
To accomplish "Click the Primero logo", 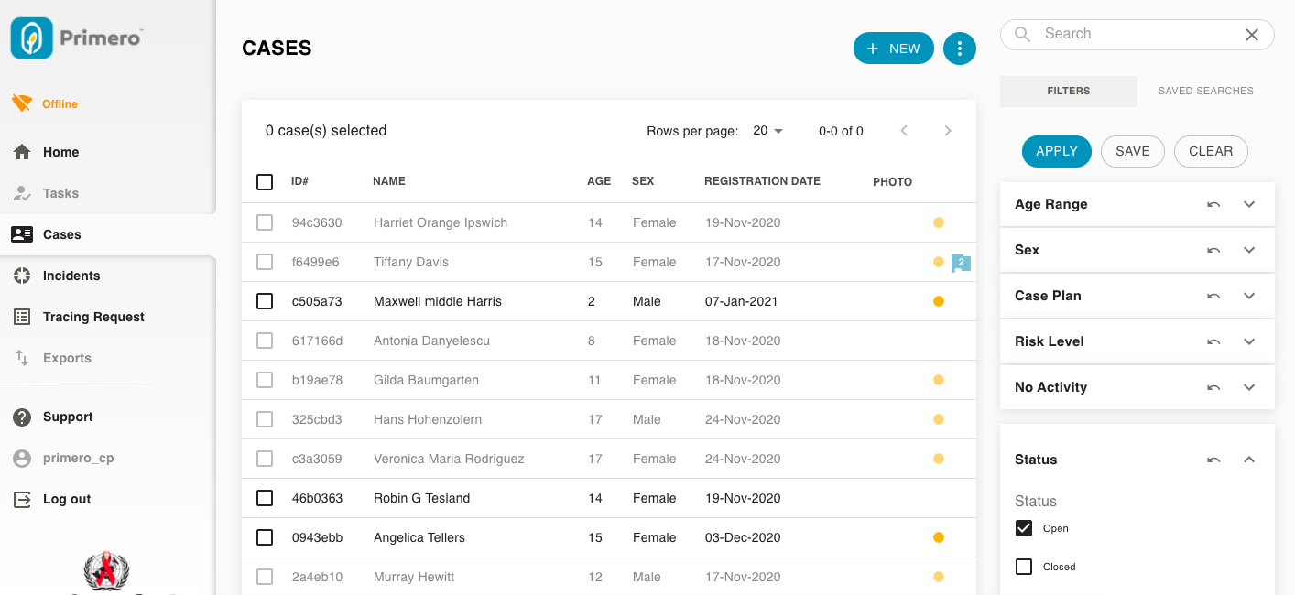I will click(x=77, y=38).
